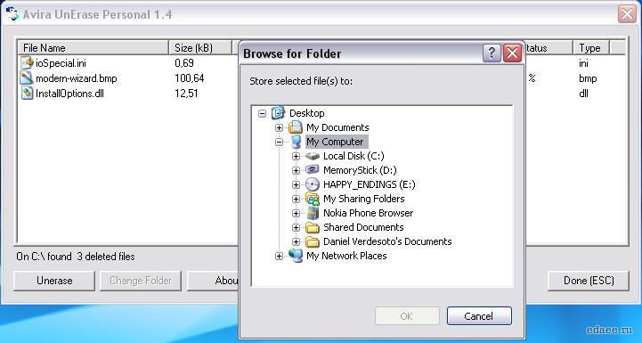
Task: Close the Avira UnErase window
Action: coord(627,14)
